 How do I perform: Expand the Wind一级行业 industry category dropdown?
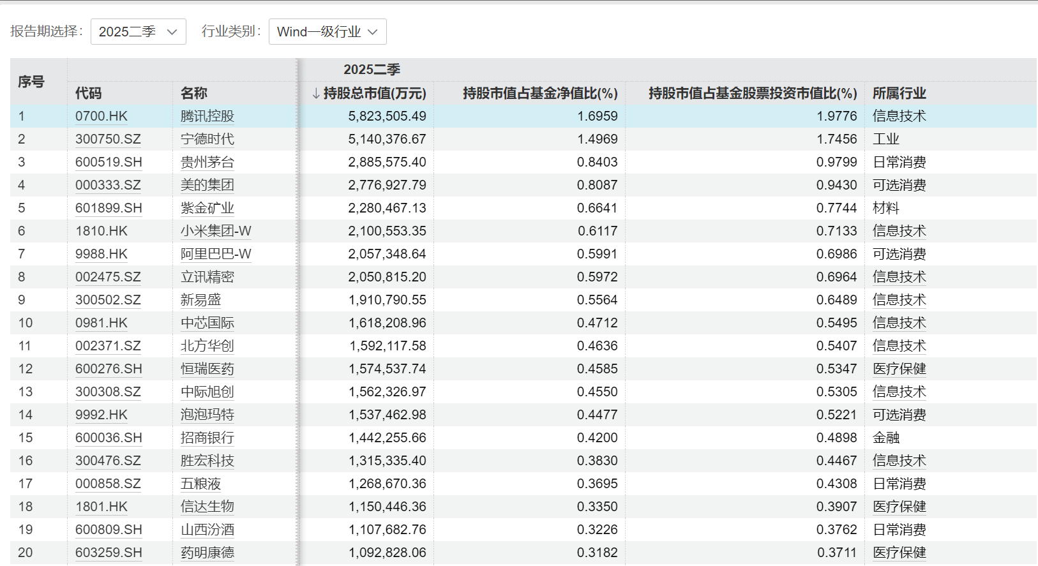(327, 32)
